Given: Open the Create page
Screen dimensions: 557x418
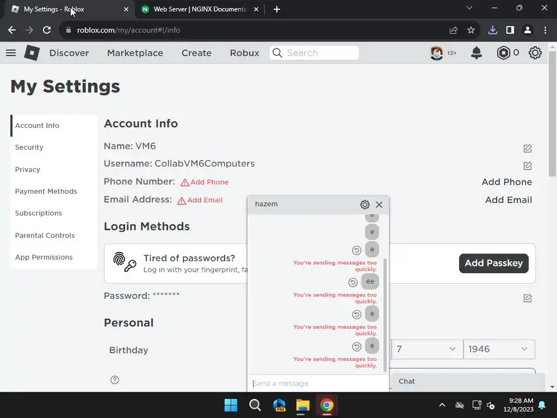Looking at the screenshot, I should pos(196,53).
